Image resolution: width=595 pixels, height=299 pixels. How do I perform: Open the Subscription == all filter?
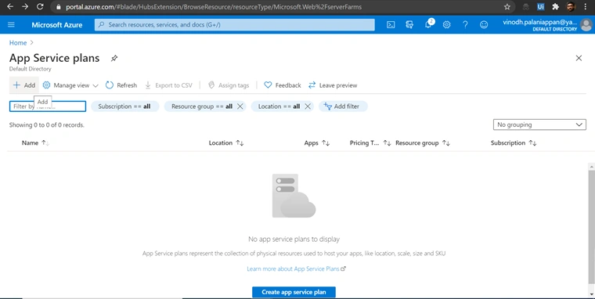click(124, 106)
